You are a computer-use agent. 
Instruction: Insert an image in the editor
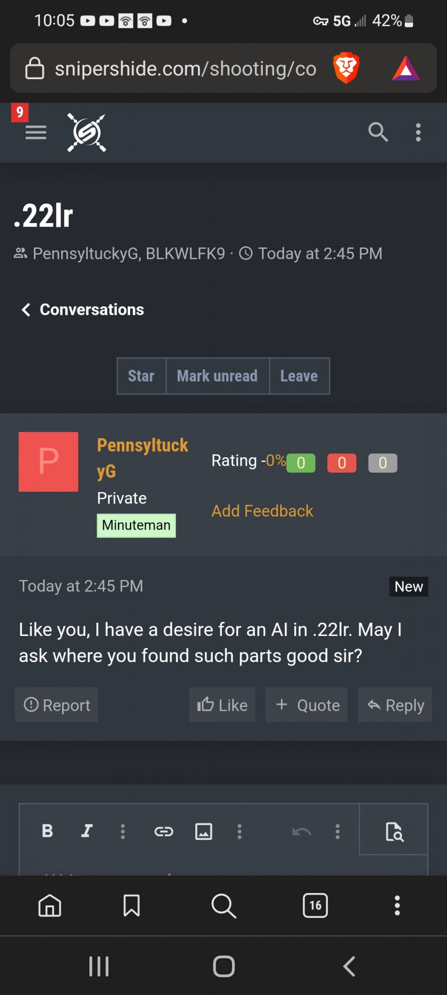coord(204,832)
